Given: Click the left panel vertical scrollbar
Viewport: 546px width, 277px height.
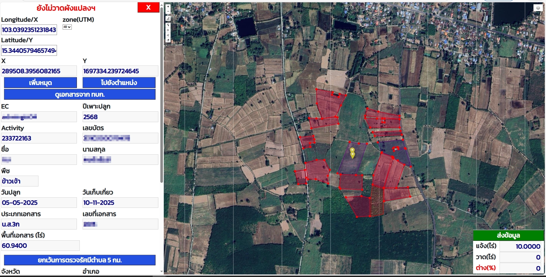Looking at the screenshot, I should 161,94.
